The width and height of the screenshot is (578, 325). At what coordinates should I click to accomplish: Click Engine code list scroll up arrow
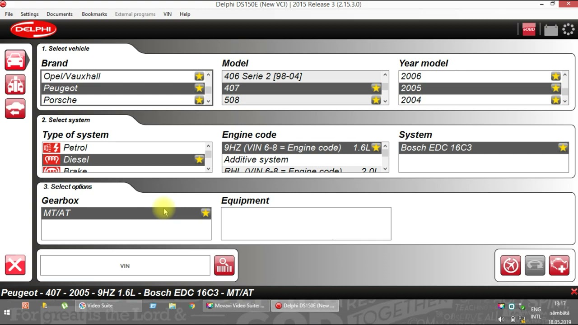(x=385, y=146)
